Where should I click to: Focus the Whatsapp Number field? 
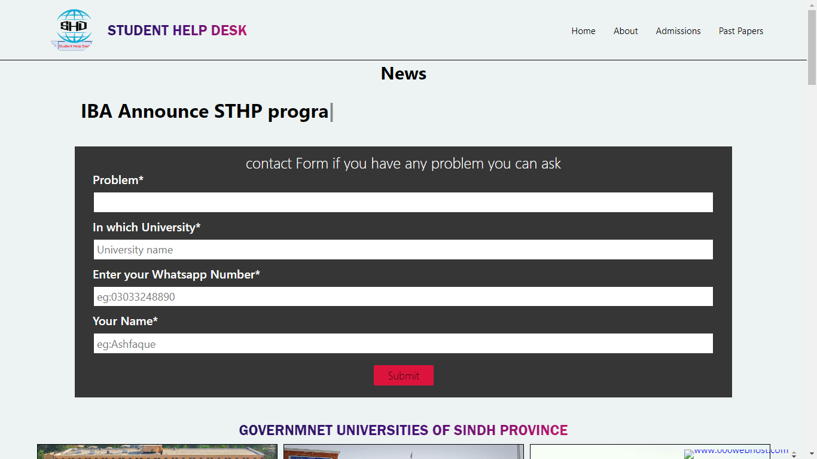click(403, 296)
